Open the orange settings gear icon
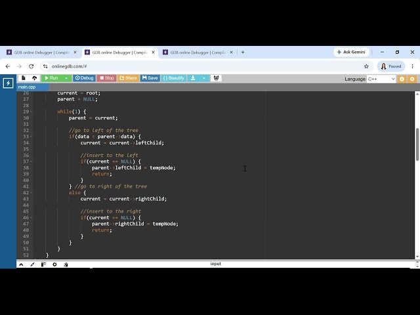 click(412, 79)
